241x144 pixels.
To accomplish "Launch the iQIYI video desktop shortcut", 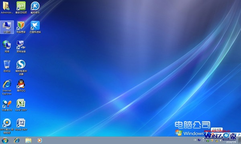I will click(21, 7).
